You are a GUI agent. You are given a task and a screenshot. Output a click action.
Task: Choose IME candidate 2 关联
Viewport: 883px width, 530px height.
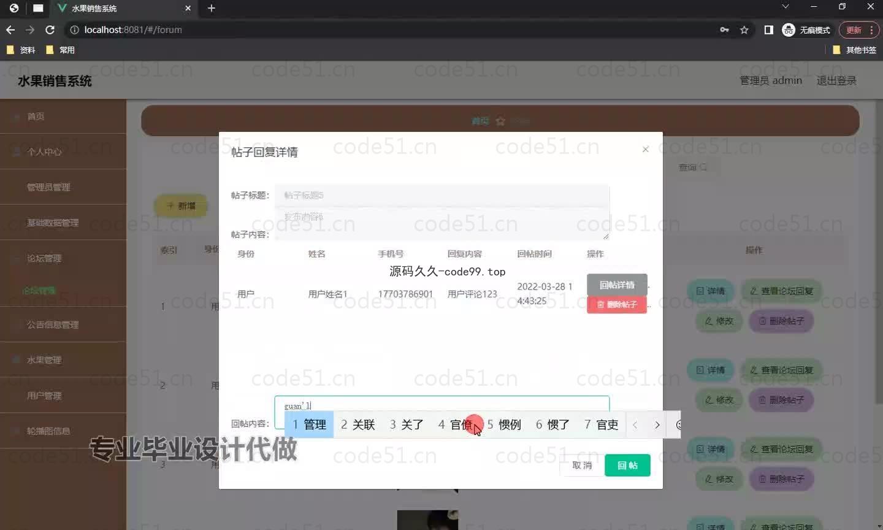click(357, 424)
